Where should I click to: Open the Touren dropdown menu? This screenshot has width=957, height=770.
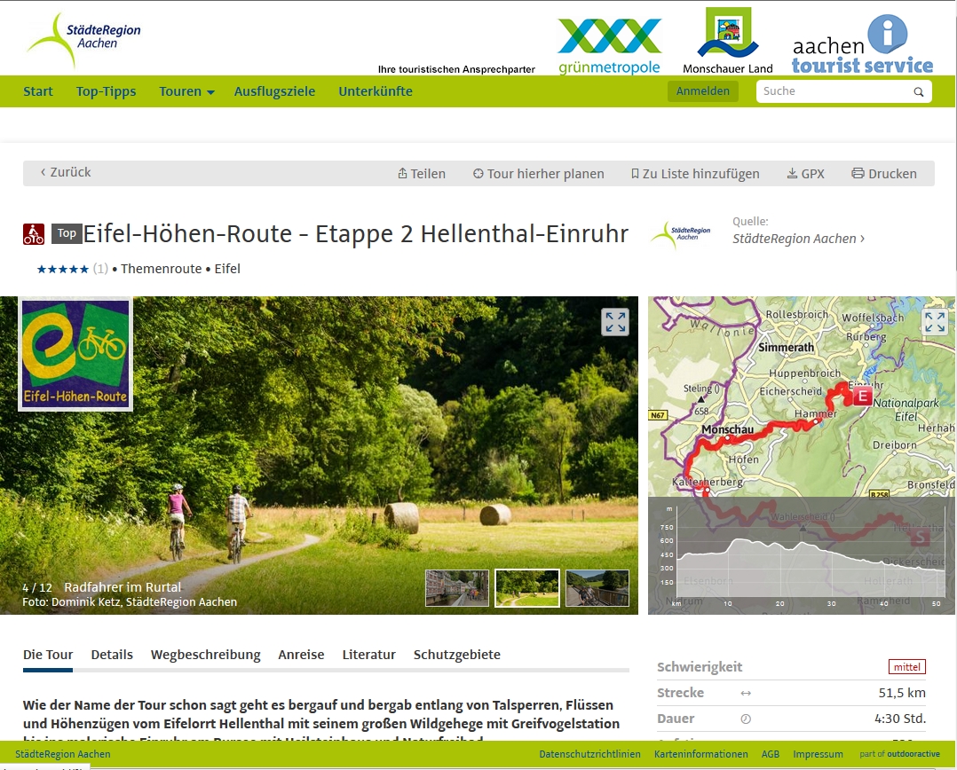click(186, 91)
